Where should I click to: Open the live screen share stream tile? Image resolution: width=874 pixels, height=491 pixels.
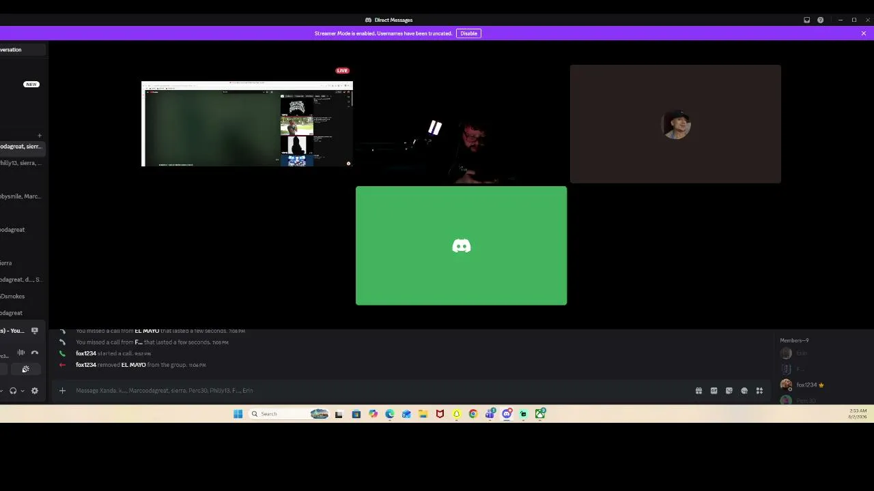point(247,123)
